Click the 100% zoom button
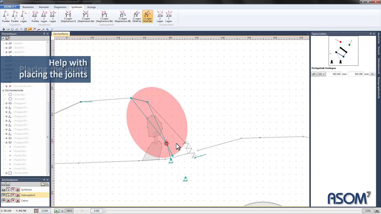 click(x=69, y=211)
